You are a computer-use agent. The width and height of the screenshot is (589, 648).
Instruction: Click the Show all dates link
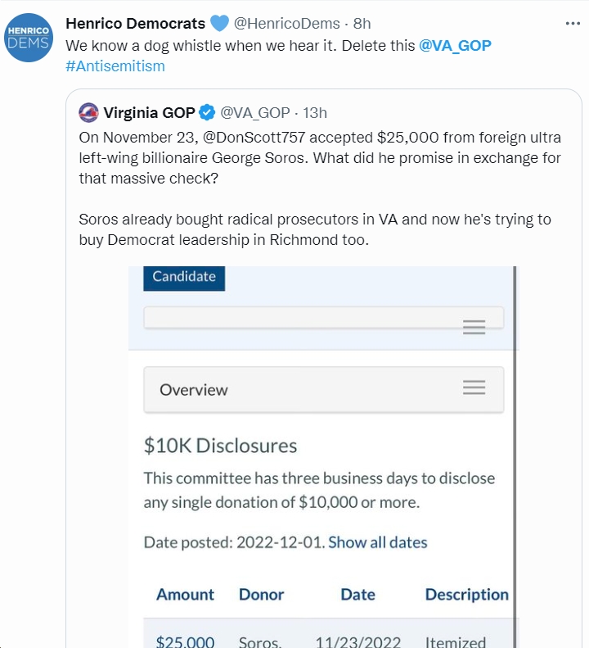[x=378, y=542]
